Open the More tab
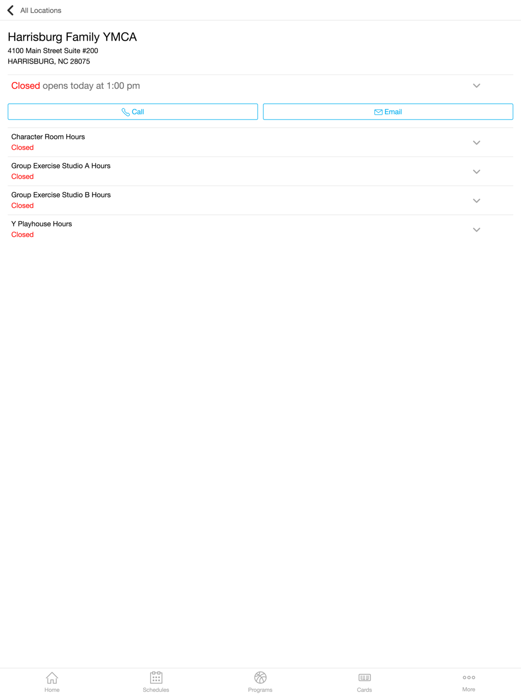This screenshot has height=696, width=521. (468, 682)
